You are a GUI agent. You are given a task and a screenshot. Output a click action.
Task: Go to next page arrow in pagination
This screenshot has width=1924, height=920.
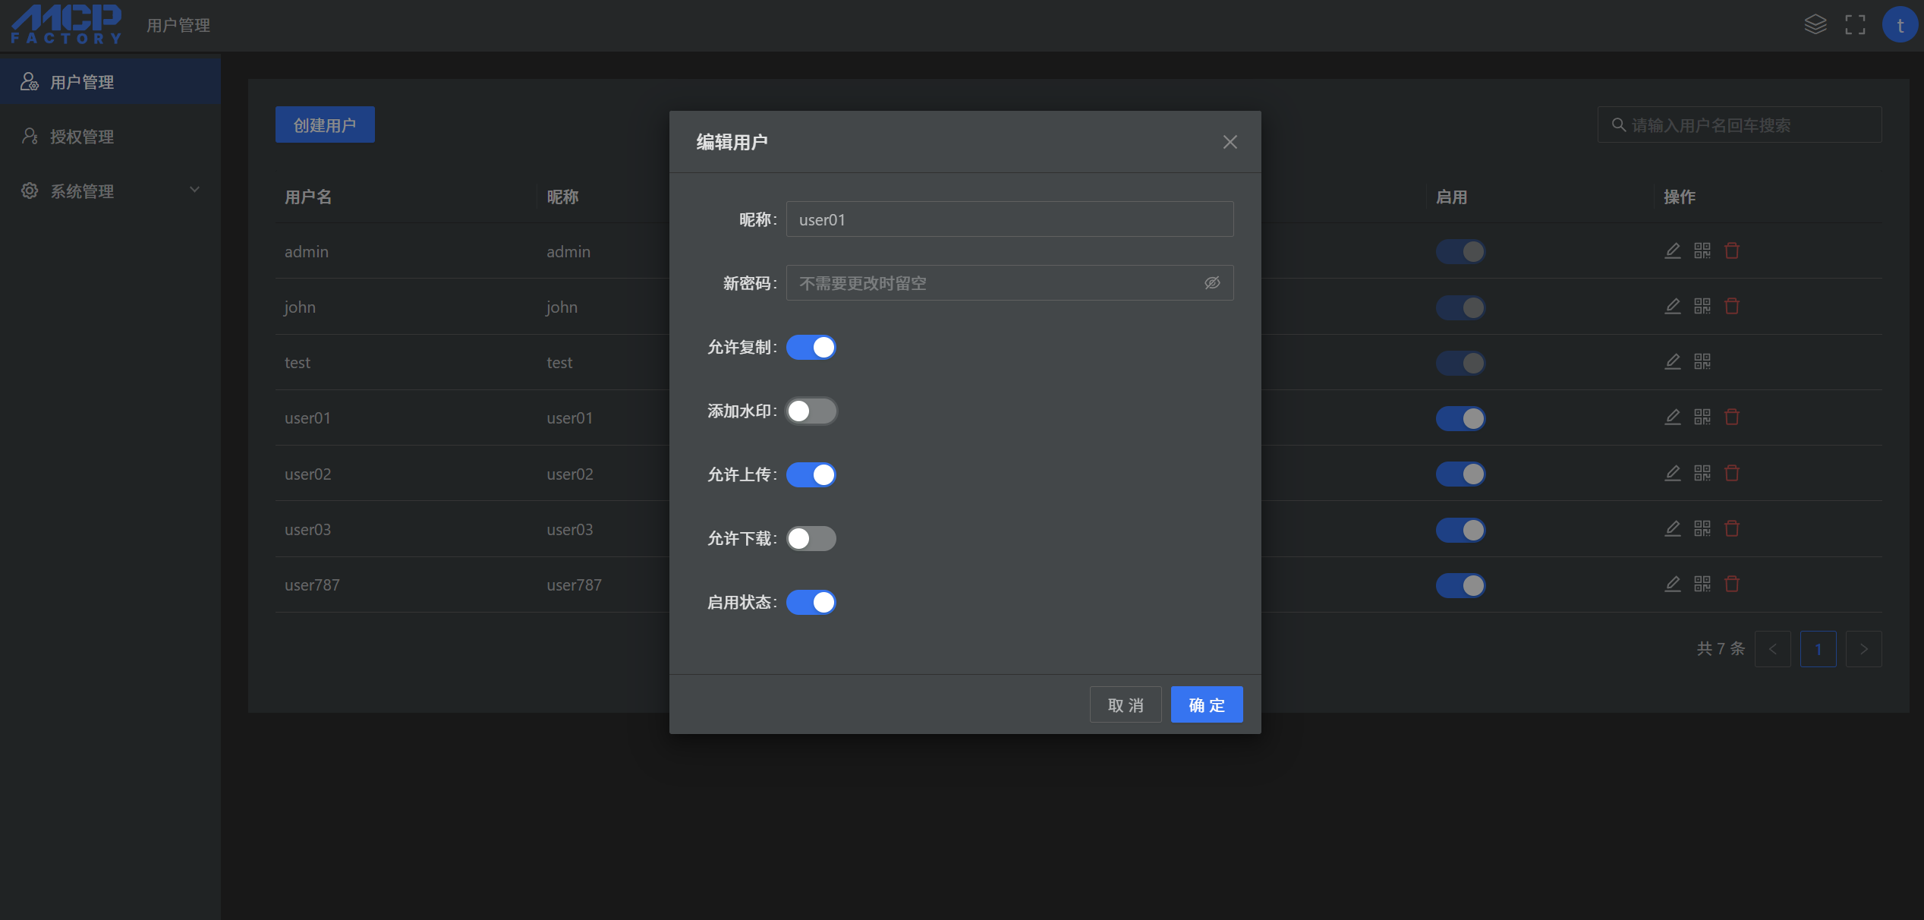(x=1863, y=649)
